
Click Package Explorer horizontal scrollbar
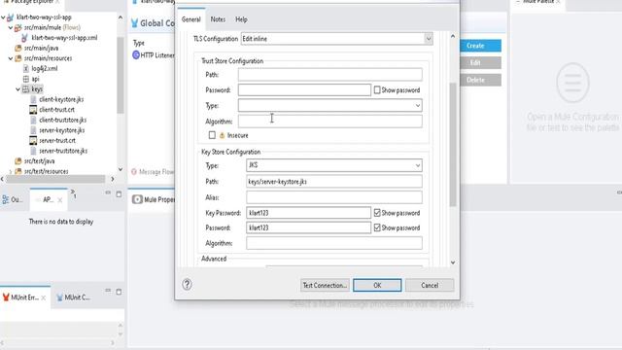pyautogui.click(x=55, y=179)
